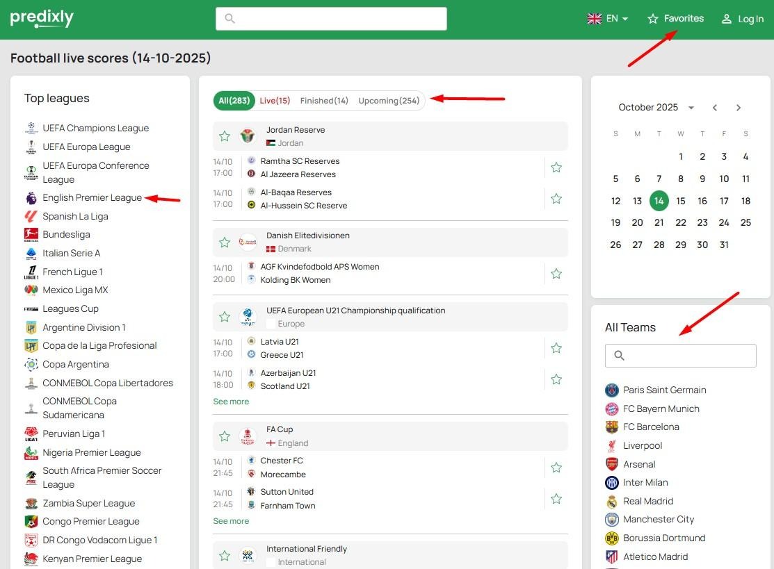Select date 16 on the calendar
Image resolution: width=774 pixels, height=569 pixels.
702,200
